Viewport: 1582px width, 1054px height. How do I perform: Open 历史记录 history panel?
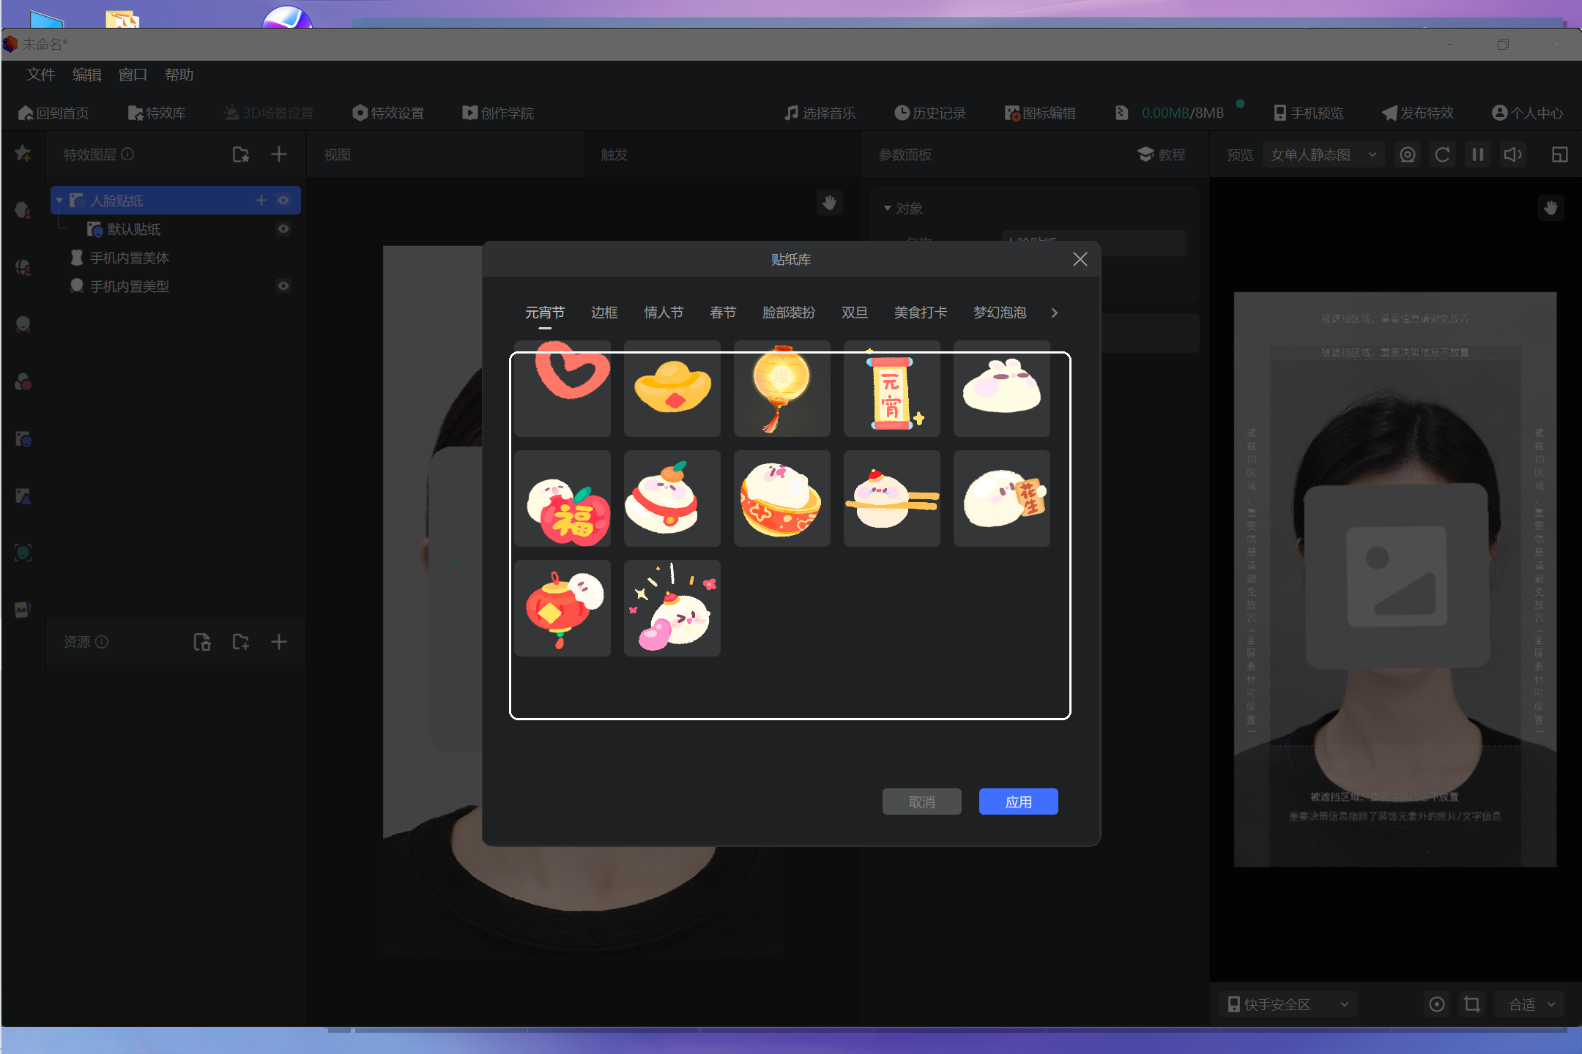pyautogui.click(x=929, y=113)
